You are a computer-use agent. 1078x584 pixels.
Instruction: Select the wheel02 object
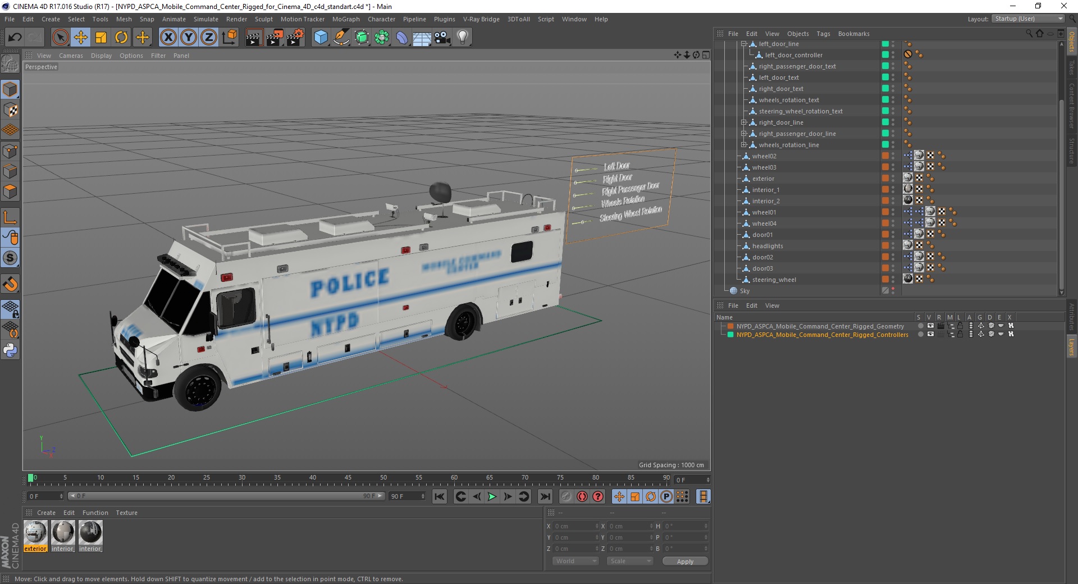click(x=764, y=156)
